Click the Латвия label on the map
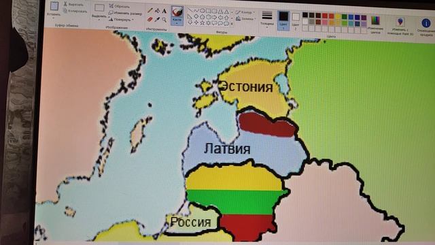435x245 pixels. tap(227, 148)
